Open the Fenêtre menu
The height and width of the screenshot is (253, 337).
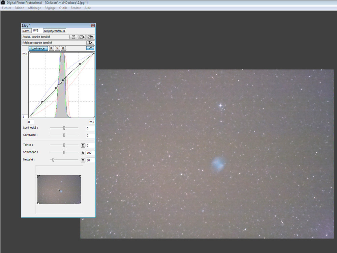pos(76,8)
